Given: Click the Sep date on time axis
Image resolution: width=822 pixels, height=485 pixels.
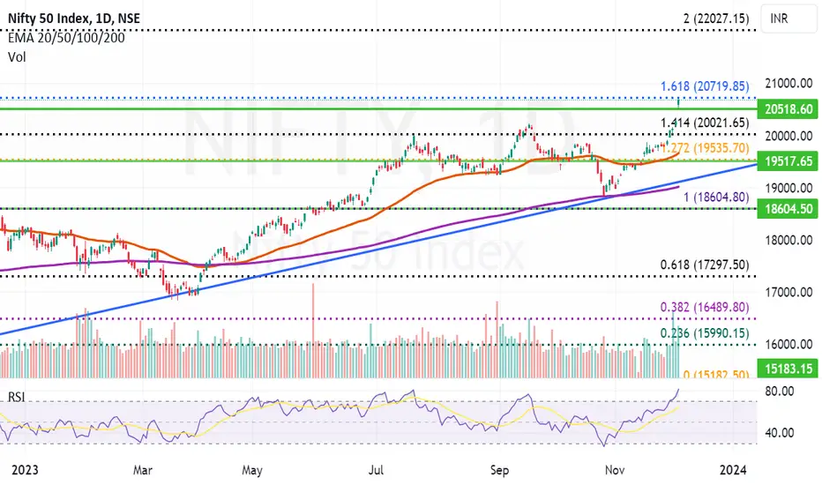Looking at the screenshot, I should click(x=499, y=470).
